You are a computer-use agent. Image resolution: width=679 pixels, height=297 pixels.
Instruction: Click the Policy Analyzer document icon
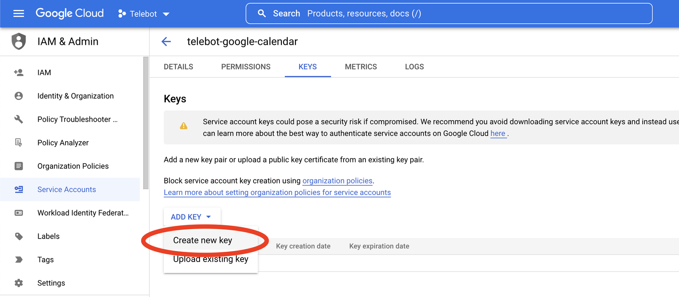(x=19, y=143)
